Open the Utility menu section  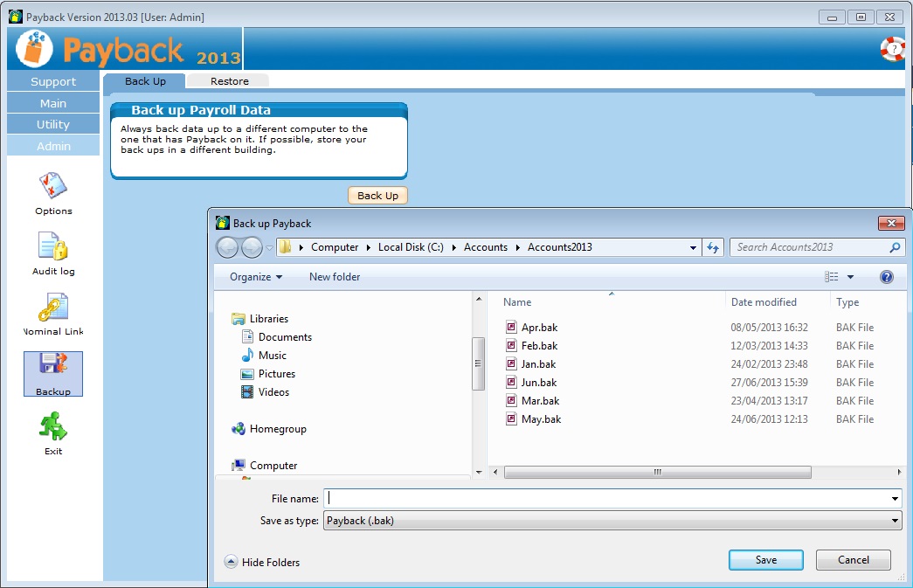(x=53, y=125)
